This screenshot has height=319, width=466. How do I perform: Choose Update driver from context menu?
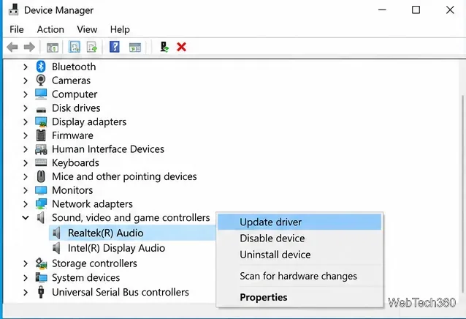[299, 222]
